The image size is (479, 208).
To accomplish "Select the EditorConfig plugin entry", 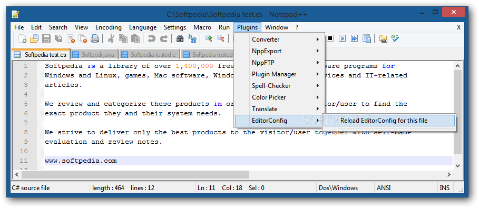I will coord(279,121).
